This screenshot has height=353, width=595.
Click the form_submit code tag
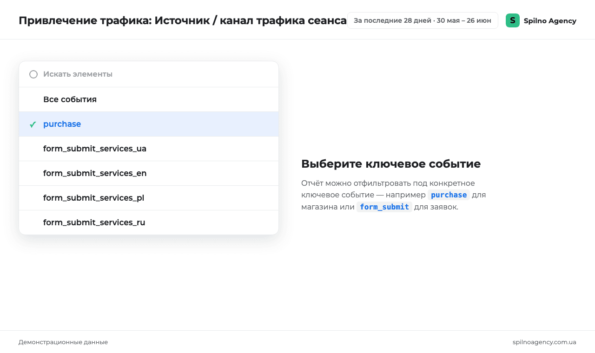click(384, 207)
